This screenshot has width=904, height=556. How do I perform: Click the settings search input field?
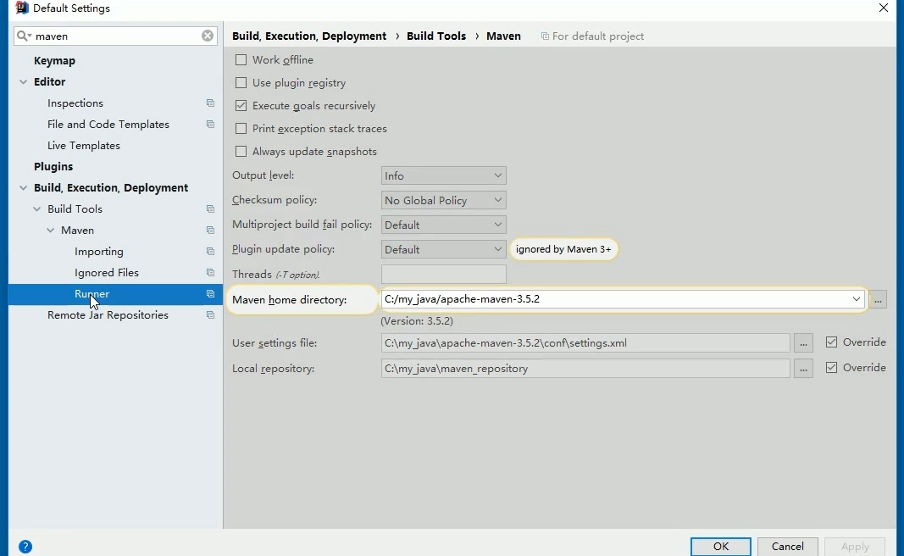pos(115,36)
